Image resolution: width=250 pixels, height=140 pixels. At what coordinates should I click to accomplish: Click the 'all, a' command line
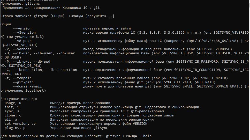pos(79,120)
